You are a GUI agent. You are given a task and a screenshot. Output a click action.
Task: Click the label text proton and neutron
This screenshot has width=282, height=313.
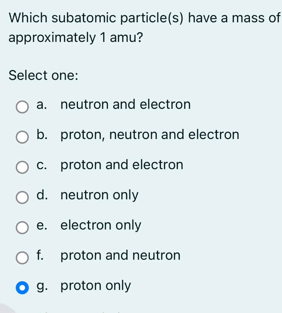click(121, 255)
